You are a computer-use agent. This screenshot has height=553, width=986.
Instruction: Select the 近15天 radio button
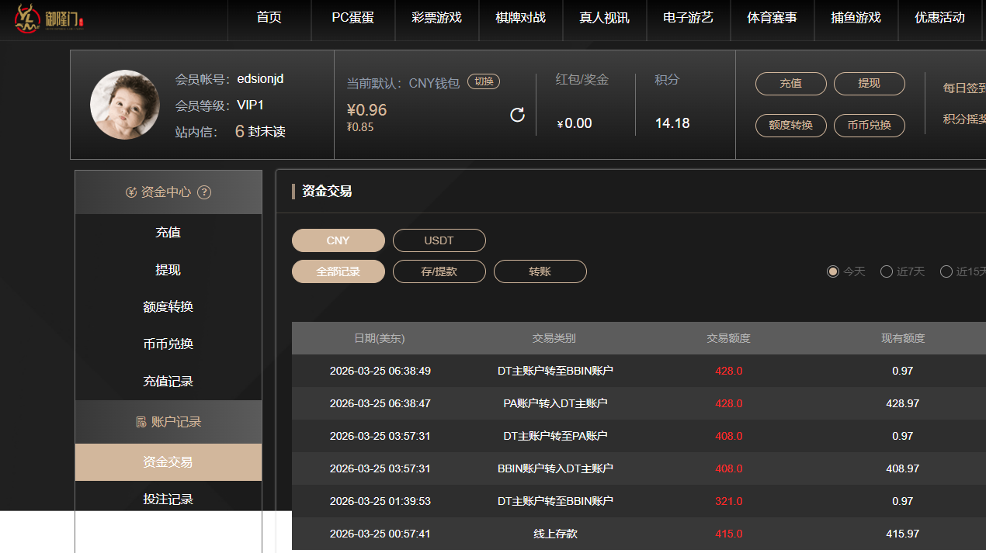click(946, 271)
